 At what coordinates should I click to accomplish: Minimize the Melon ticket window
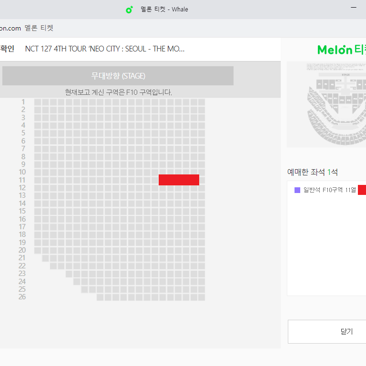pos(354,8)
